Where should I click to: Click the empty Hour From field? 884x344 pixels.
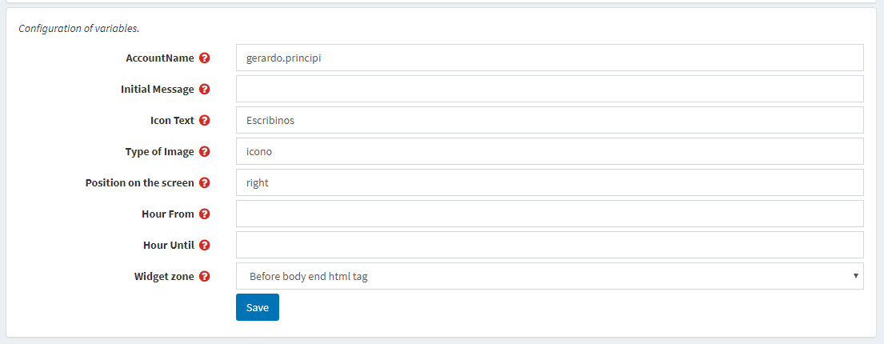(550, 214)
